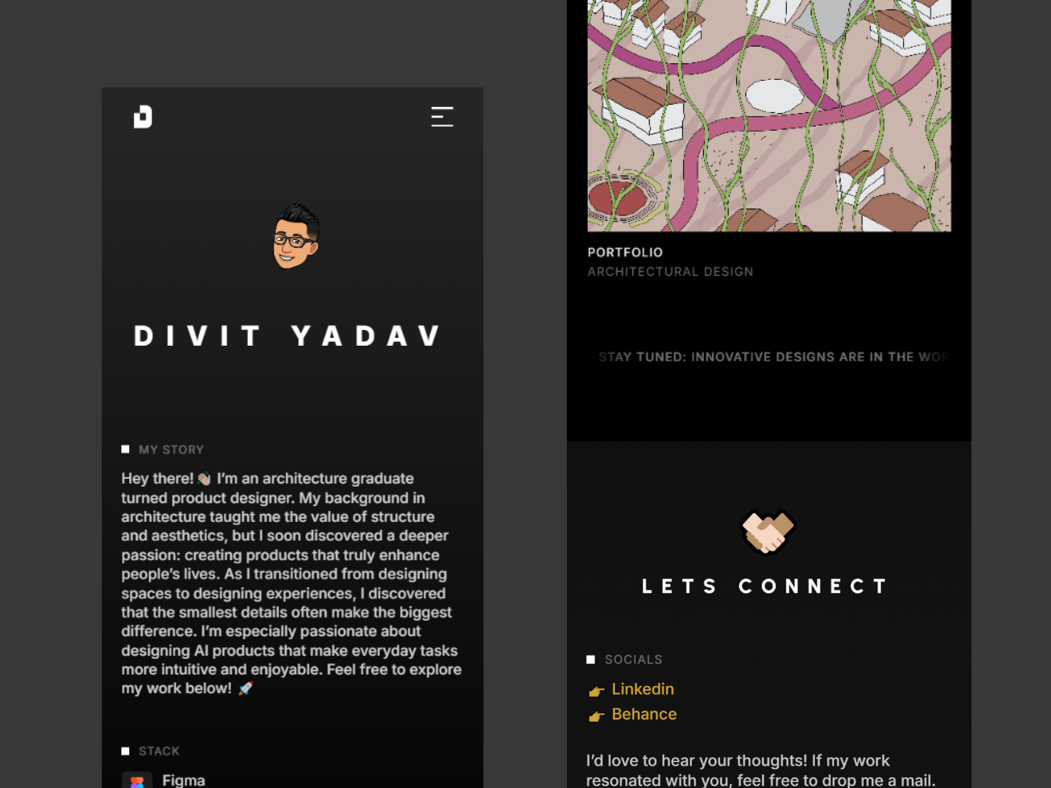The width and height of the screenshot is (1051, 788).
Task: Click the "Hey there!" story paragraph
Action: (291, 583)
